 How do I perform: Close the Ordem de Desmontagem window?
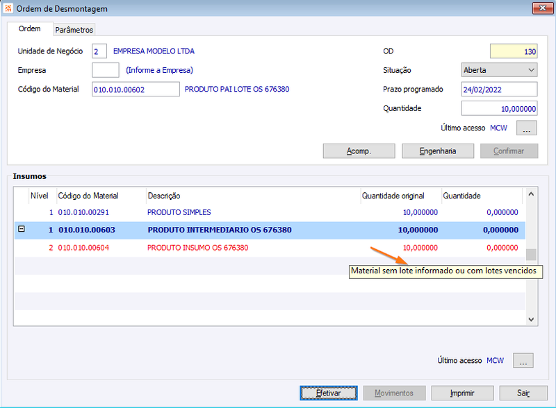[x=542, y=8]
